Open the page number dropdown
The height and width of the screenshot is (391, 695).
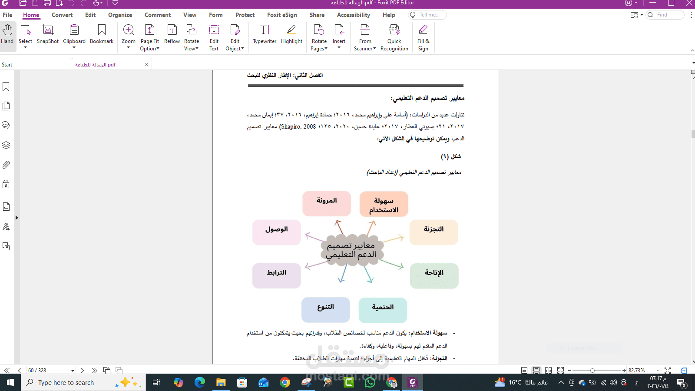[73, 371]
